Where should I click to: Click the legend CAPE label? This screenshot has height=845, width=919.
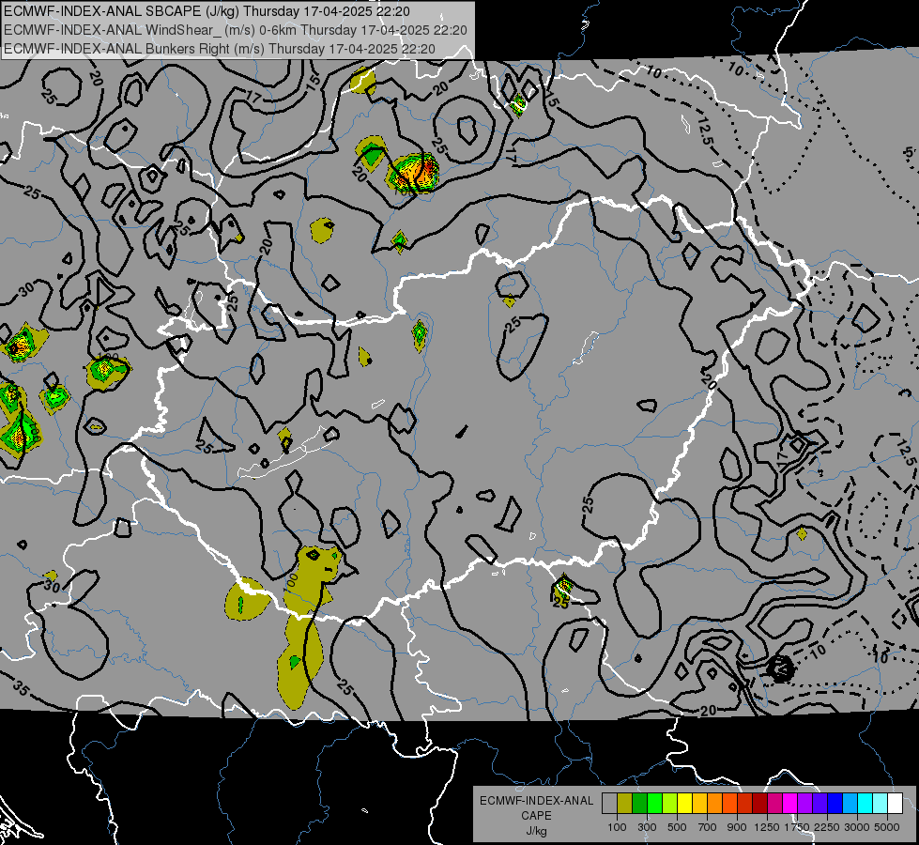pos(536,816)
